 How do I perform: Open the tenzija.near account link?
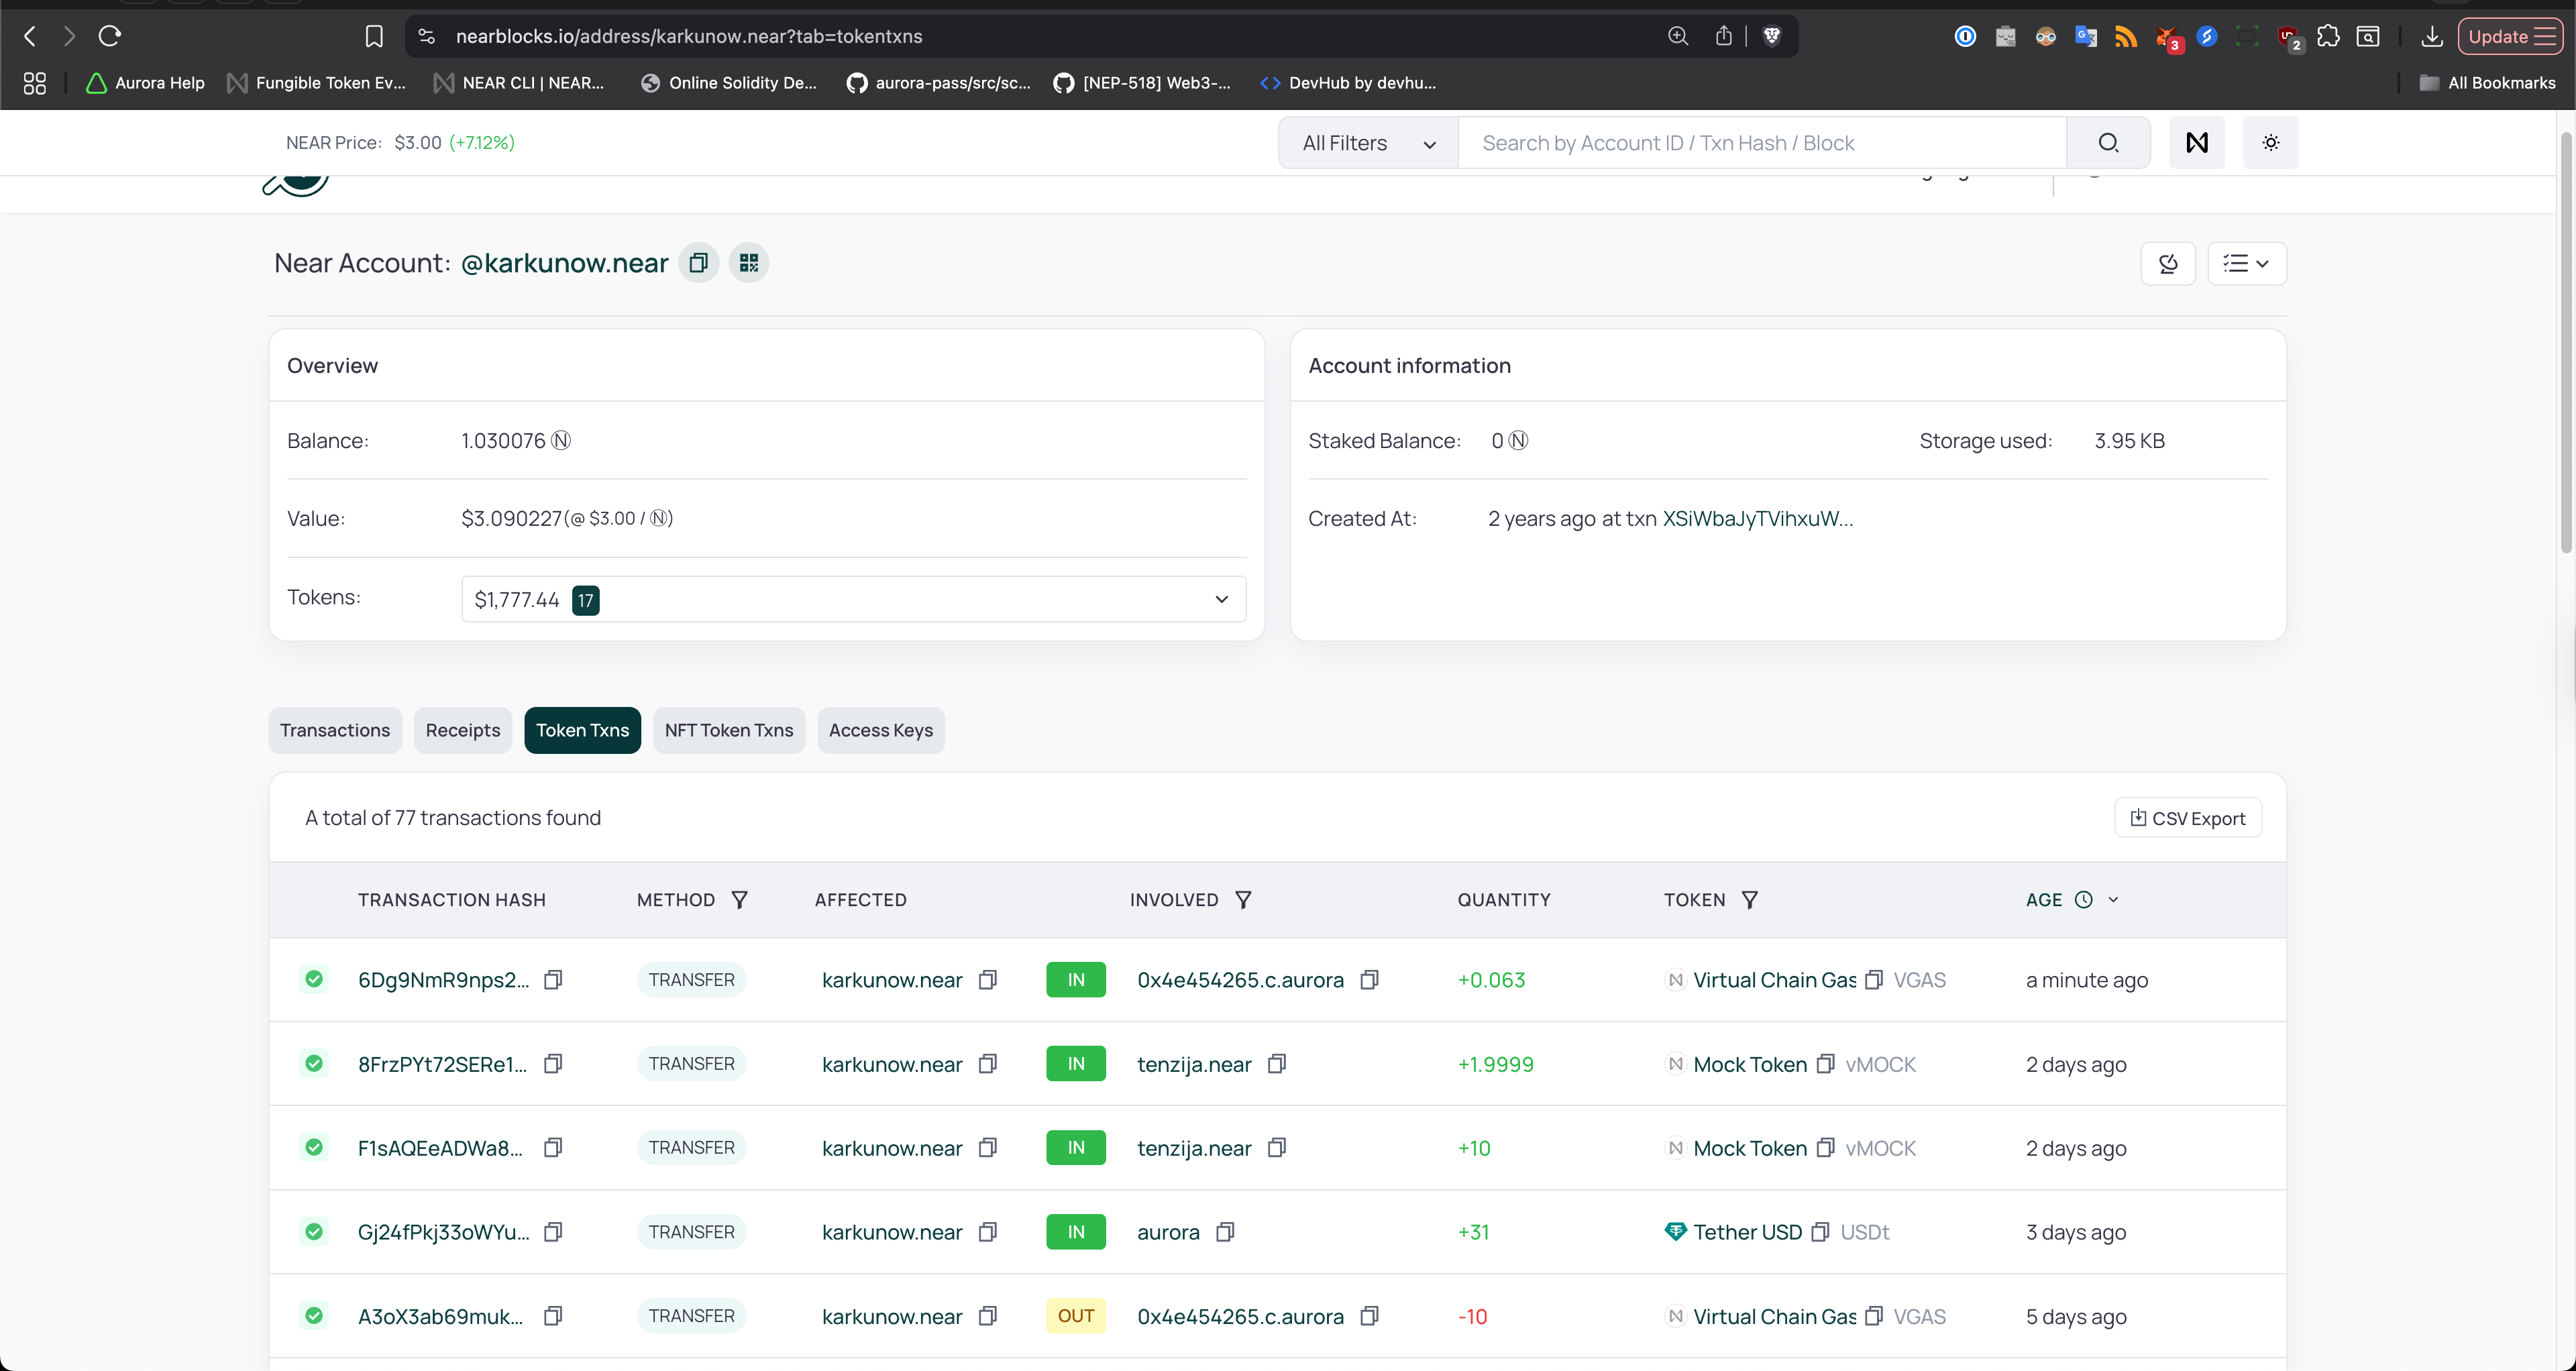[x=1193, y=1063]
